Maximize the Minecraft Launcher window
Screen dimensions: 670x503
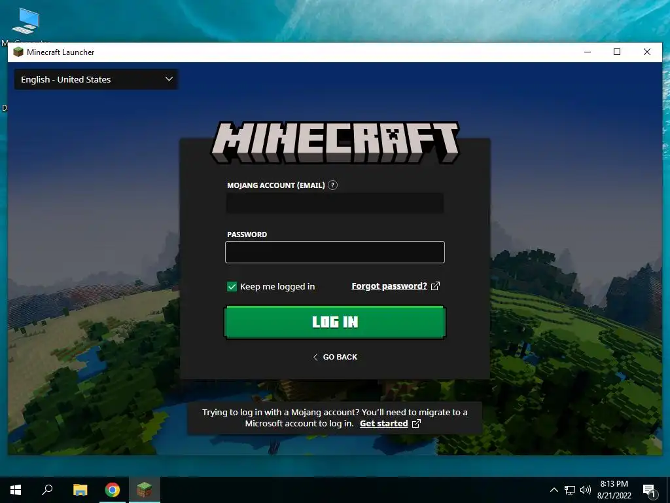[617, 52]
